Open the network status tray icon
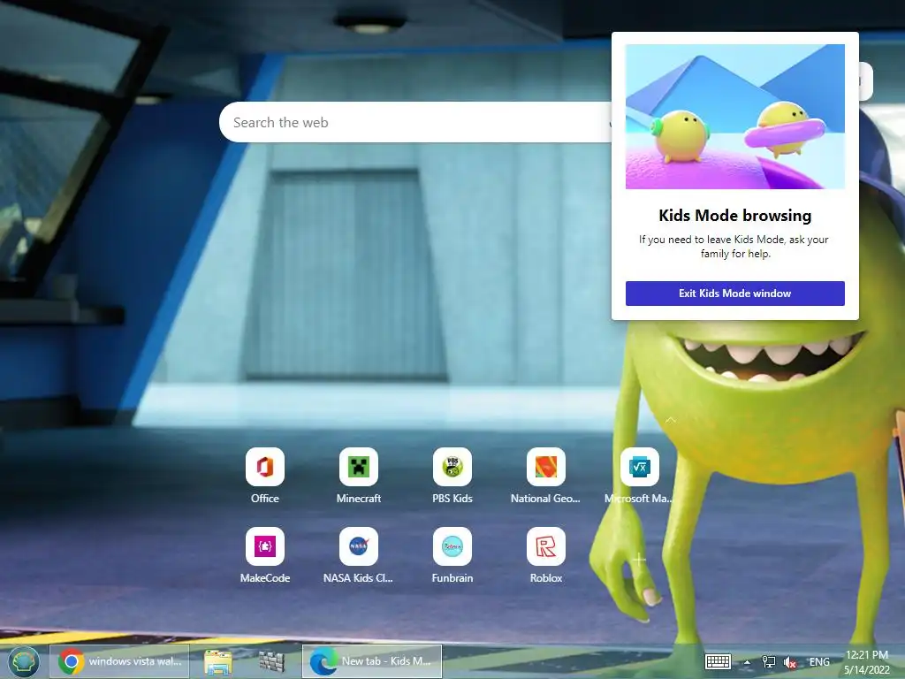Image resolution: width=905 pixels, height=679 pixels. click(769, 661)
